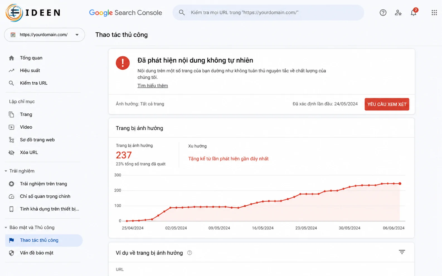Screen dimensions: 442x276
Task: Open Kiểm tra URL in the sidebar
Action: click(34, 83)
